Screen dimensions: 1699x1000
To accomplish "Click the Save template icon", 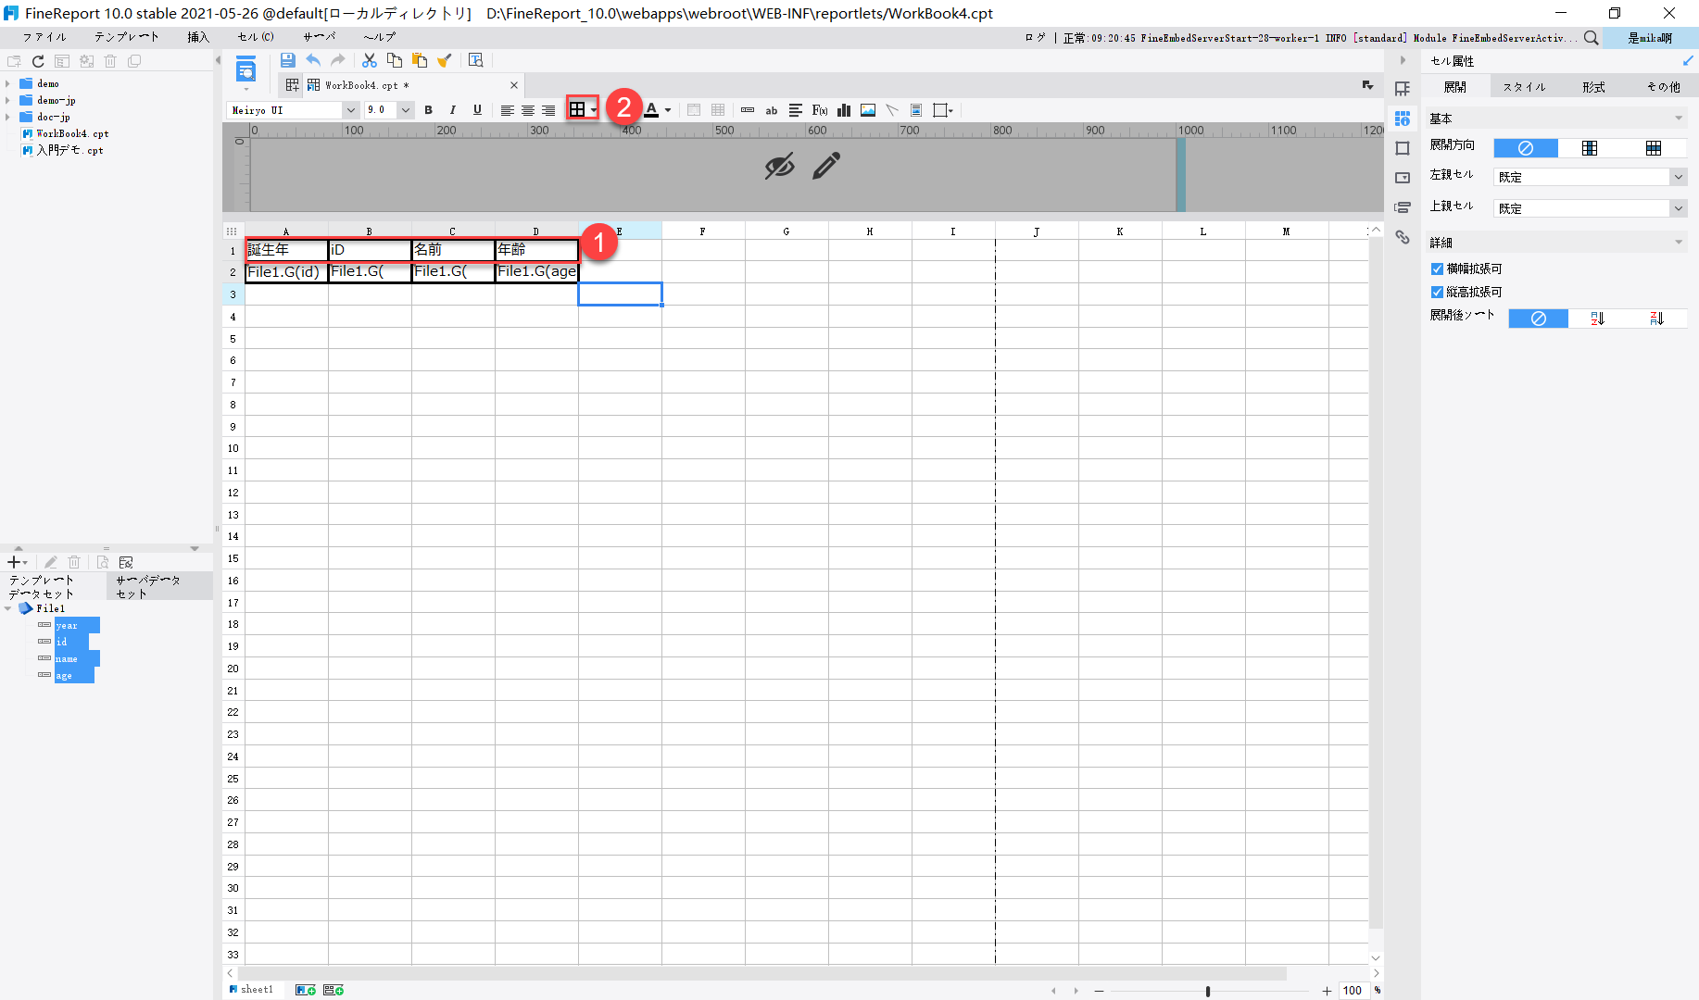I will 287,60.
